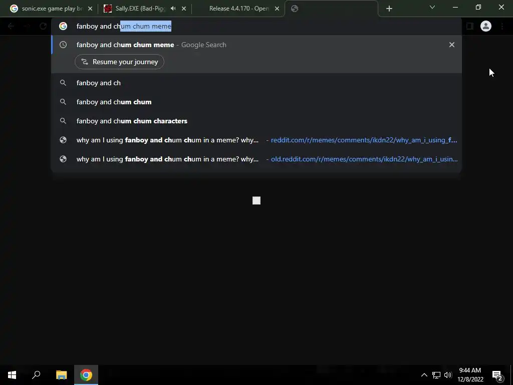Select the 'fanboy and chum chum' suggestion
This screenshot has width=513, height=385.
click(256, 102)
